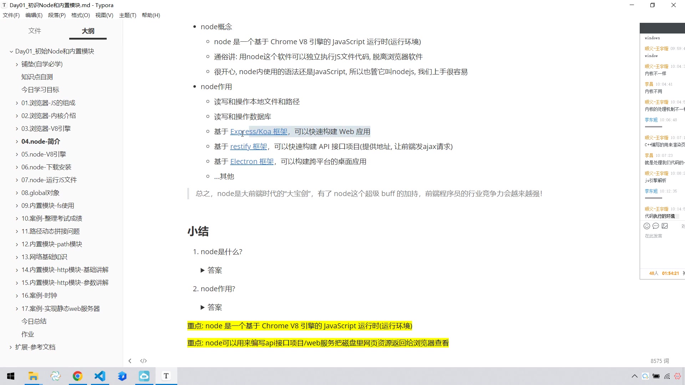Open Google Chrome from the taskbar
The width and height of the screenshot is (685, 385).
point(78,376)
